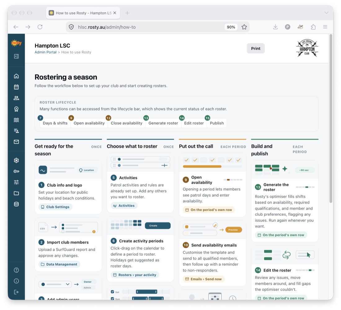The image size is (341, 310).
Task: Open the info circle sidebar icon
Action: [16, 281]
